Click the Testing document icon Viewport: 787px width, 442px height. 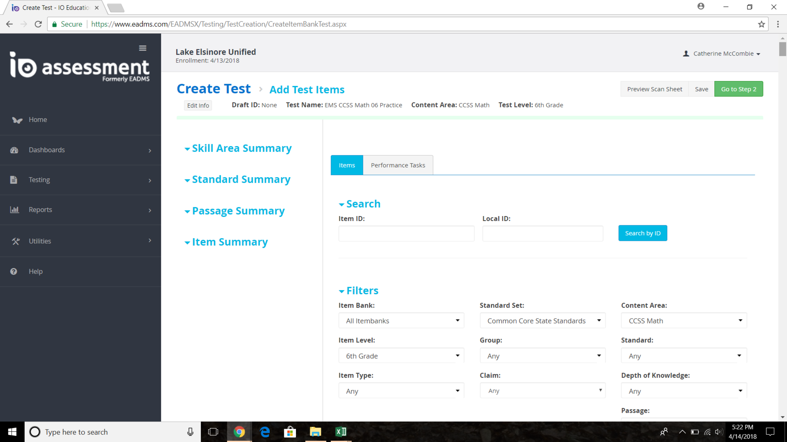pyautogui.click(x=14, y=180)
